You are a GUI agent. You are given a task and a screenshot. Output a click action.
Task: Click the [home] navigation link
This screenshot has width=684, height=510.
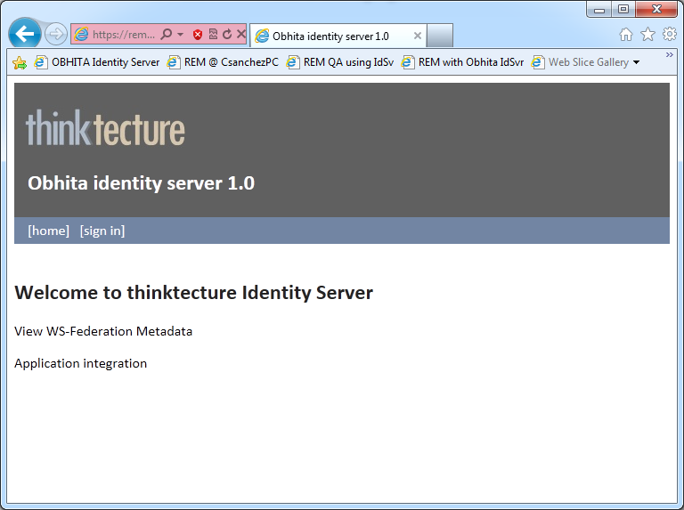tap(48, 231)
